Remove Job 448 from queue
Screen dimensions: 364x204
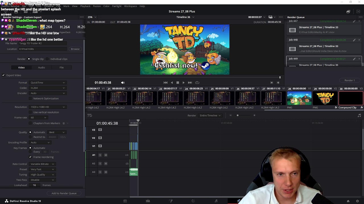pos(359,40)
